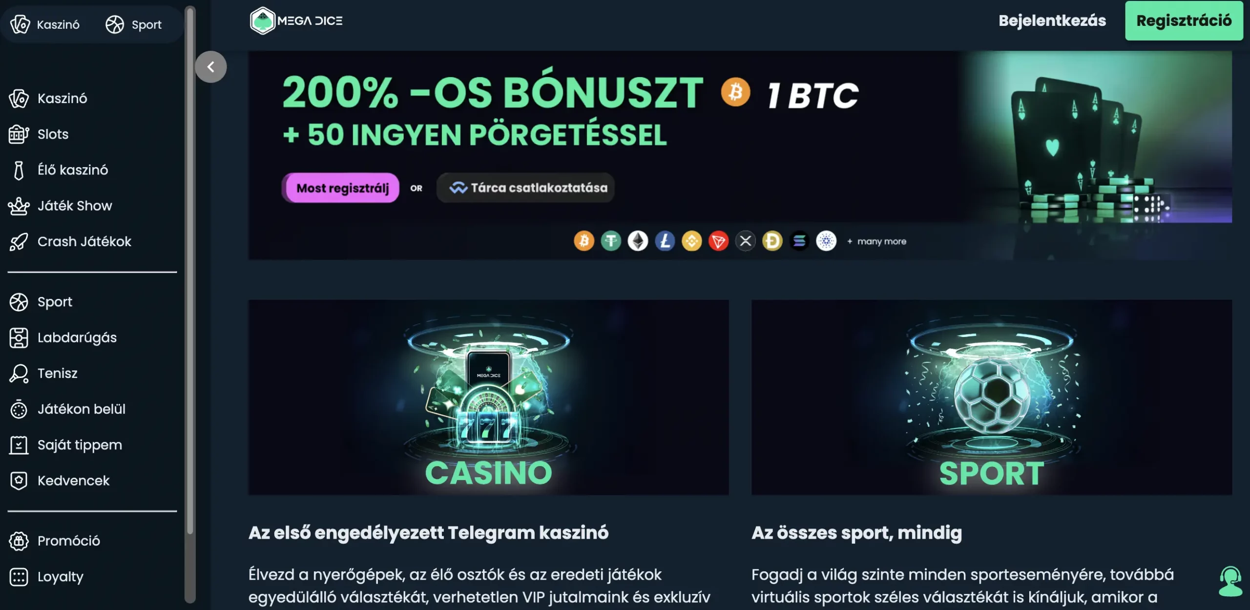Collapse the sidebar with the chevron button
Viewport: 1250px width, 610px height.
click(210, 67)
